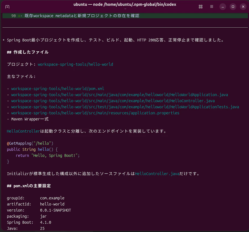Screen dimensions: 249x232
Task: Click the 'public String hello() {' line
Action: [32, 149]
